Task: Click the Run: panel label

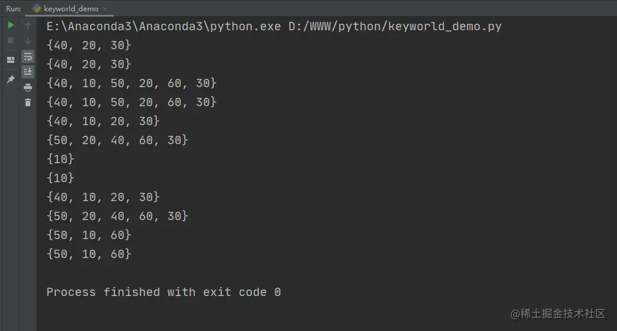Action: coord(14,9)
